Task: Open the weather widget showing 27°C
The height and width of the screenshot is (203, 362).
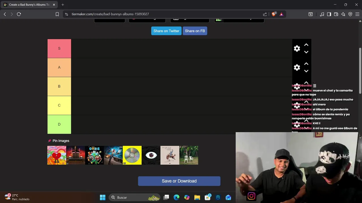Action: coord(17,197)
